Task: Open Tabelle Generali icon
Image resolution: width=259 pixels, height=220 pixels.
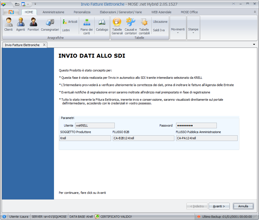Action: (117, 26)
